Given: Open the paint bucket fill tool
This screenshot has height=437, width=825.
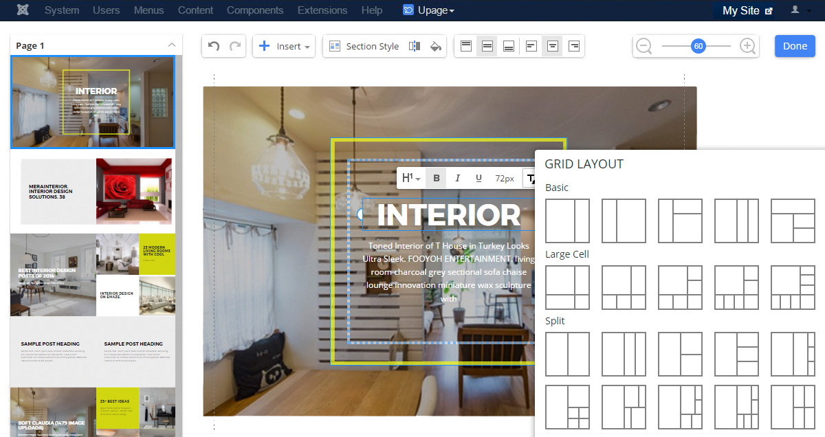Looking at the screenshot, I should click(435, 46).
